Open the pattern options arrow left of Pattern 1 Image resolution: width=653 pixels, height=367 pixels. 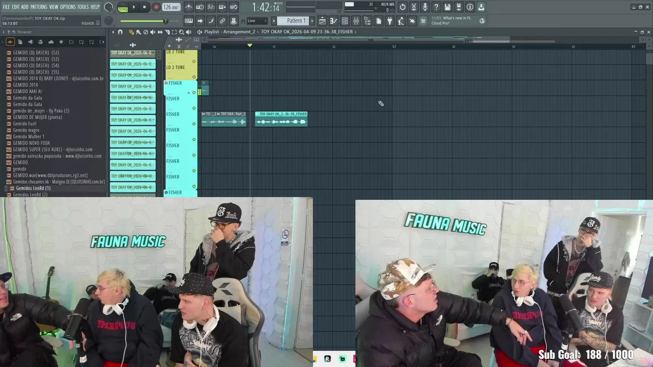tap(274, 21)
